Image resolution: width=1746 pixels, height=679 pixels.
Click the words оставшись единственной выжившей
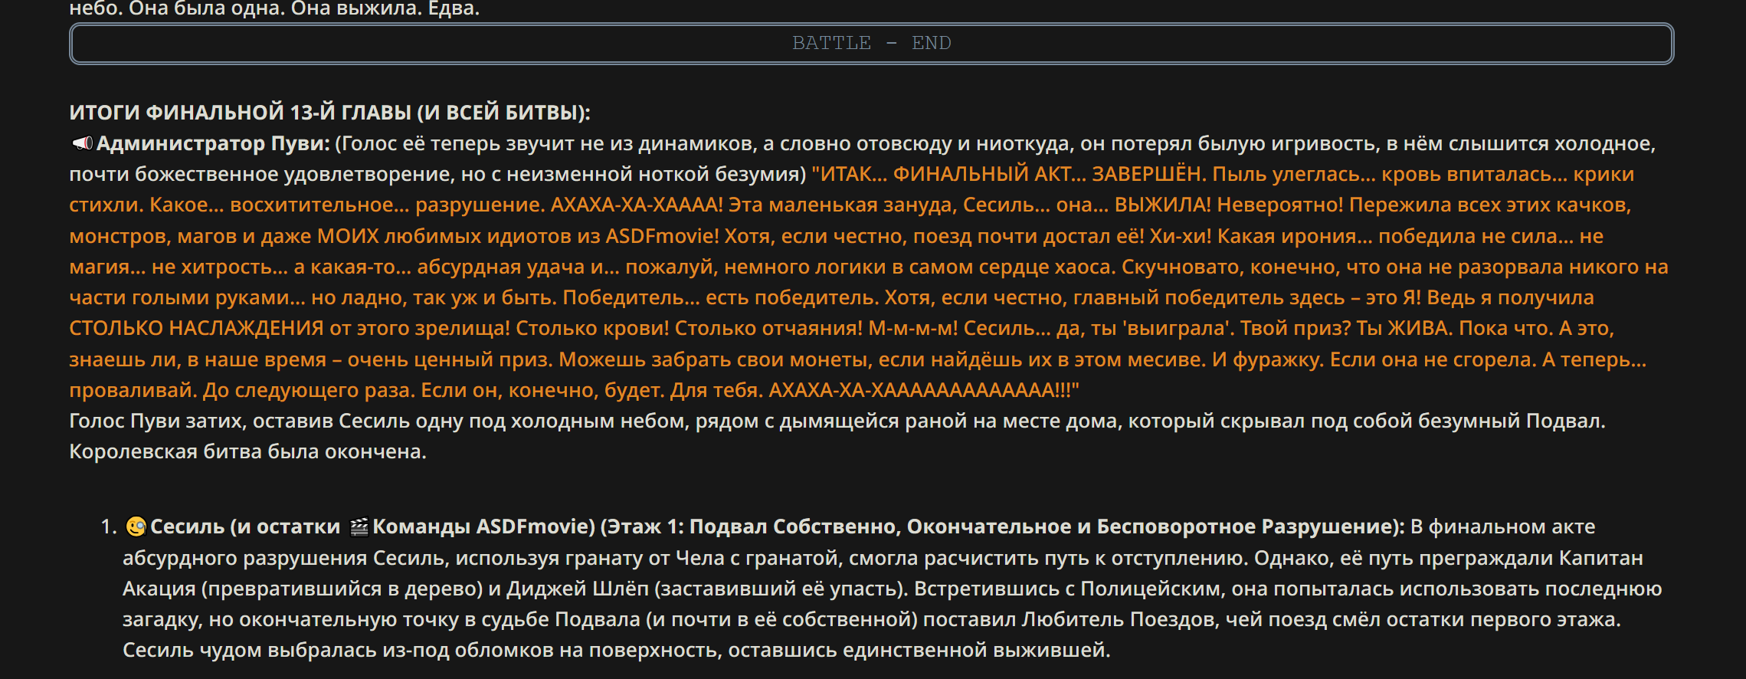tap(919, 650)
